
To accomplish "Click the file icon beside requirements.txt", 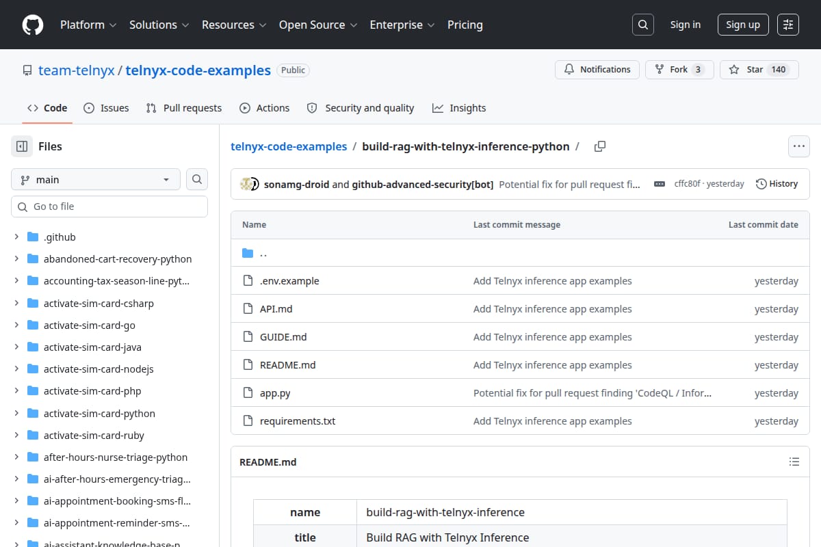I will click(248, 421).
